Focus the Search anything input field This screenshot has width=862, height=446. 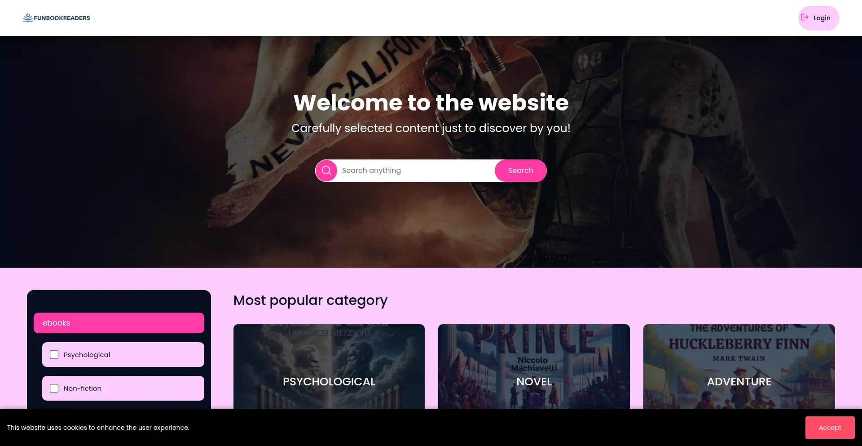(416, 171)
